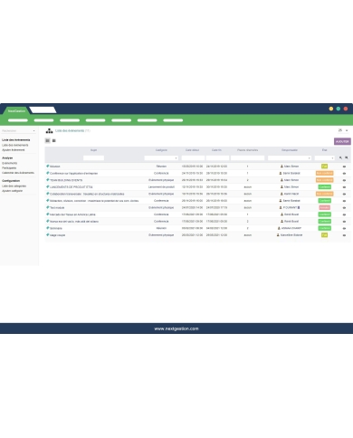Open the Rechercher dropdown in the sidebar

(18, 130)
